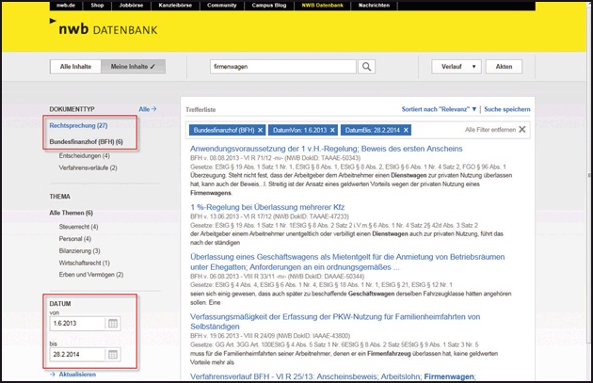Image resolution: width=593 pixels, height=383 pixels.
Task: Click the Aktualisieren link below the dates
Action: point(76,374)
